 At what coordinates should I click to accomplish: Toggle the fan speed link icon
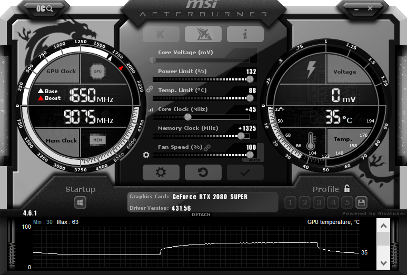207,148
